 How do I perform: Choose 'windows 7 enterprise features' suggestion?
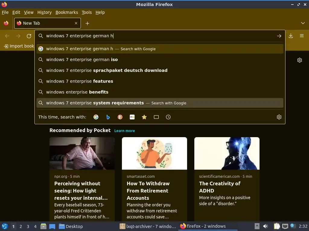point(160,81)
